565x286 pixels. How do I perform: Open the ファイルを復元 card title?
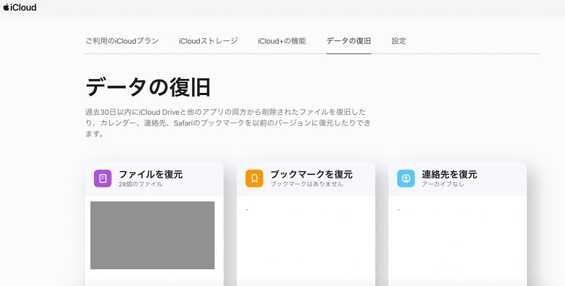(150, 175)
